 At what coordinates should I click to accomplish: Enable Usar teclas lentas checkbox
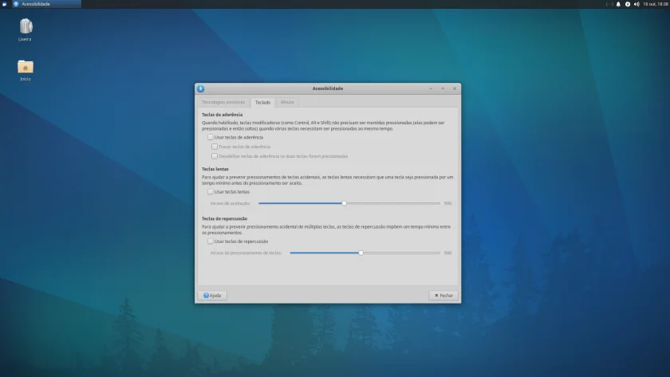(211, 192)
